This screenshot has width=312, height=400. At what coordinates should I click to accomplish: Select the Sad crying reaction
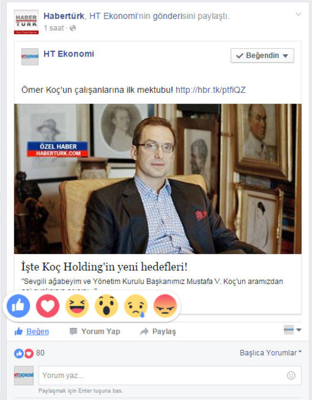tap(136, 305)
